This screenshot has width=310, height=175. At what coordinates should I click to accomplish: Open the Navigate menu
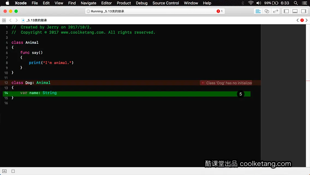pyautogui.click(x=88, y=3)
